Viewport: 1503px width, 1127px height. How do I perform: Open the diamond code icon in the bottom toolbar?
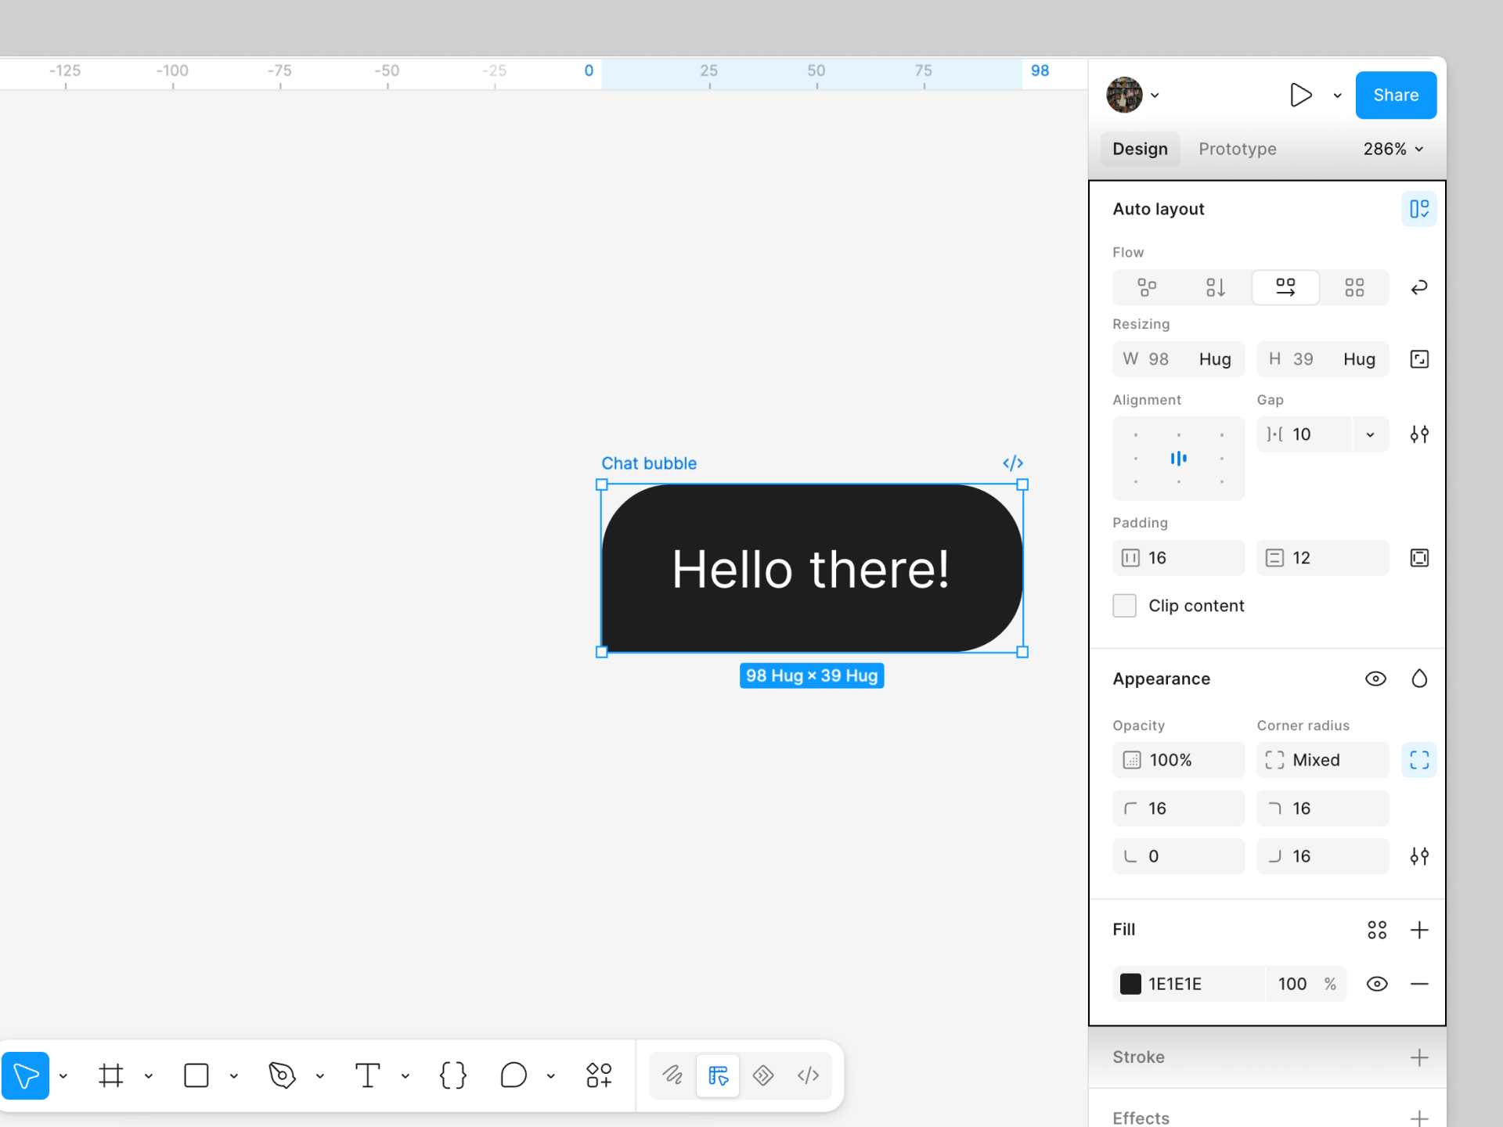pyautogui.click(x=763, y=1075)
